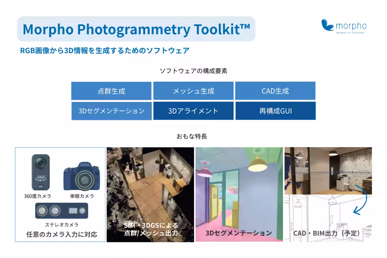The height and width of the screenshot is (258, 387).
Task: Open the CAD line drawing image
Action: pyautogui.click(x=328, y=218)
